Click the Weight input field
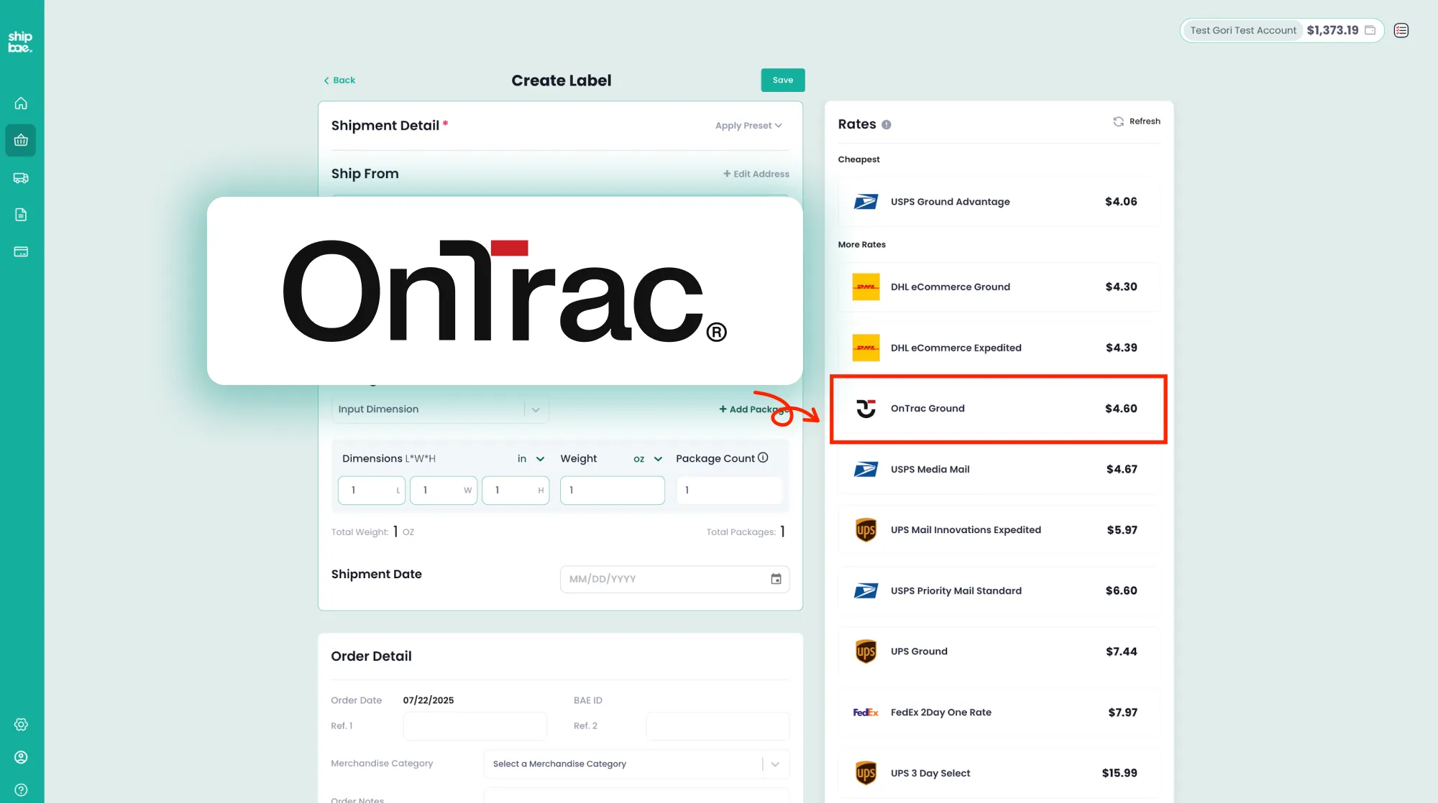 [613, 490]
